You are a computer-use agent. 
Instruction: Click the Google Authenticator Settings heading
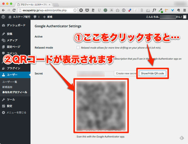click(x=58, y=26)
